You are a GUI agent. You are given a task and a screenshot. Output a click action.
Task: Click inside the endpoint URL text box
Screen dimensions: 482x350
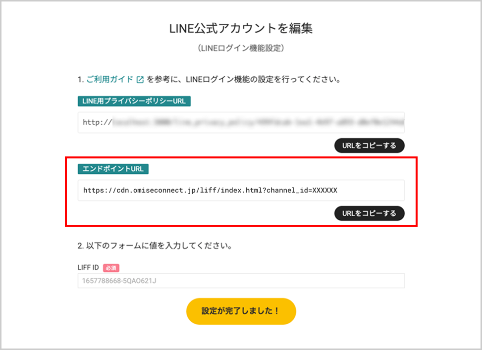[x=241, y=190]
